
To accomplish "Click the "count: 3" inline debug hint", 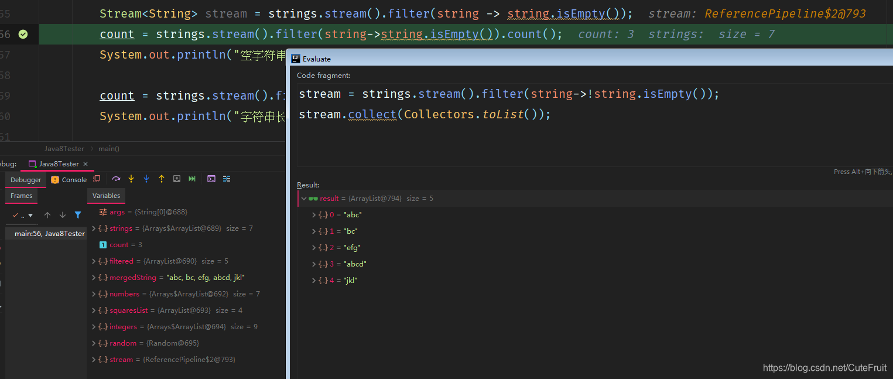I will [x=606, y=35].
